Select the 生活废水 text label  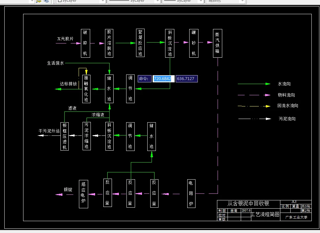(x=55, y=63)
